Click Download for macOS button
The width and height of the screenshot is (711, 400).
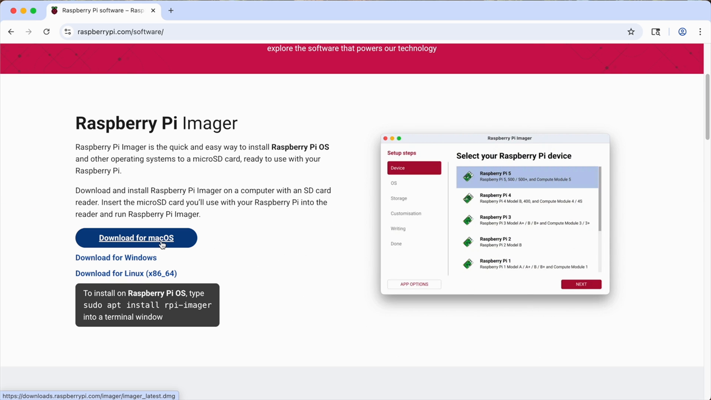[136, 238]
